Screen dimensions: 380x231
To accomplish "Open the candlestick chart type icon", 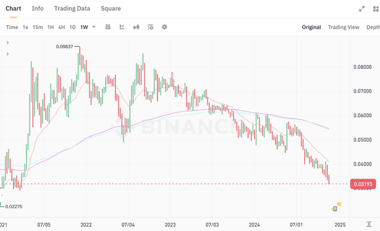I will point(136,27).
